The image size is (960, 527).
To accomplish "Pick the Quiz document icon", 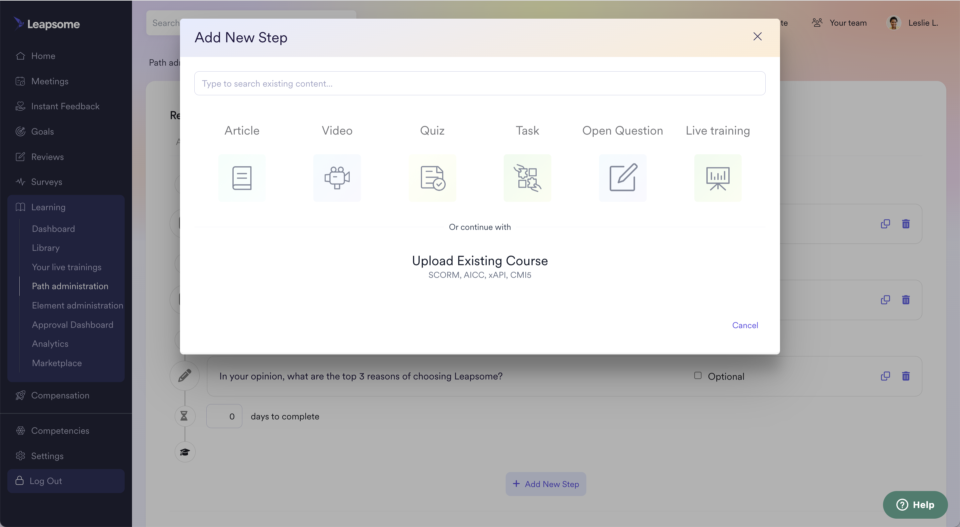I will coord(432,178).
